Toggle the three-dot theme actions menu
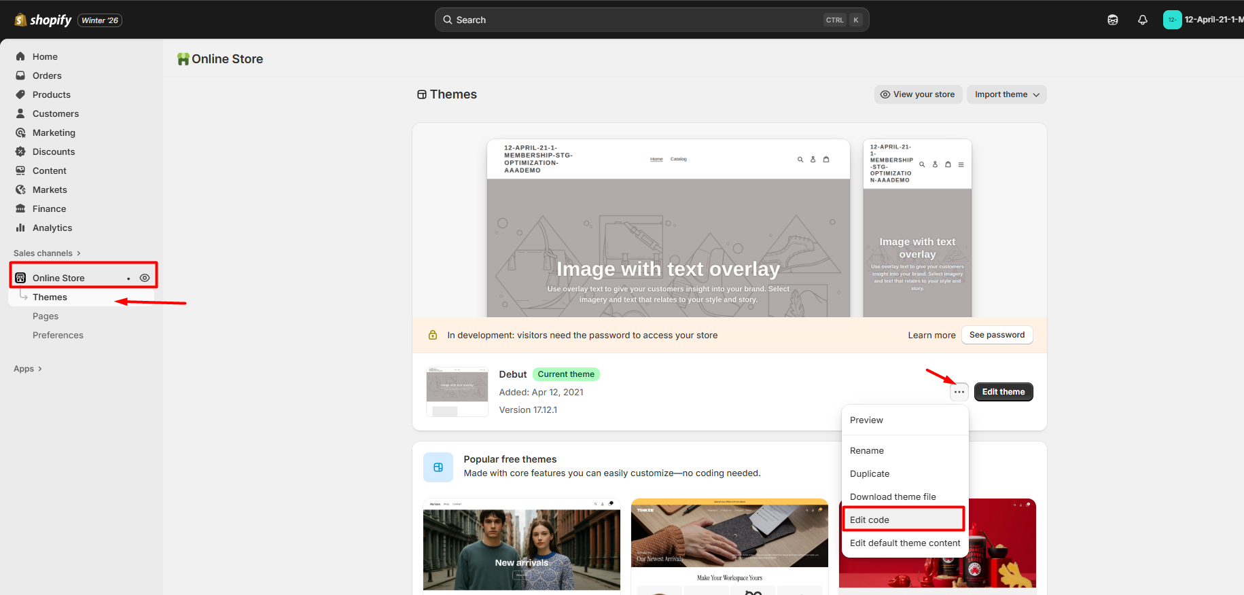This screenshot has height=595, width=1244. 959,392
